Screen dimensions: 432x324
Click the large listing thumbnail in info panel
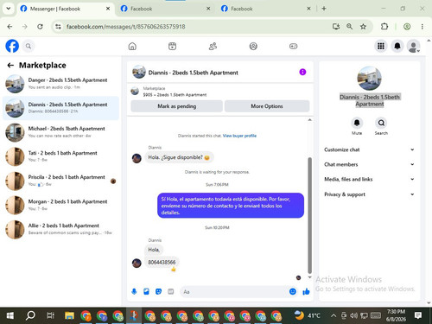tap(369, 79)
